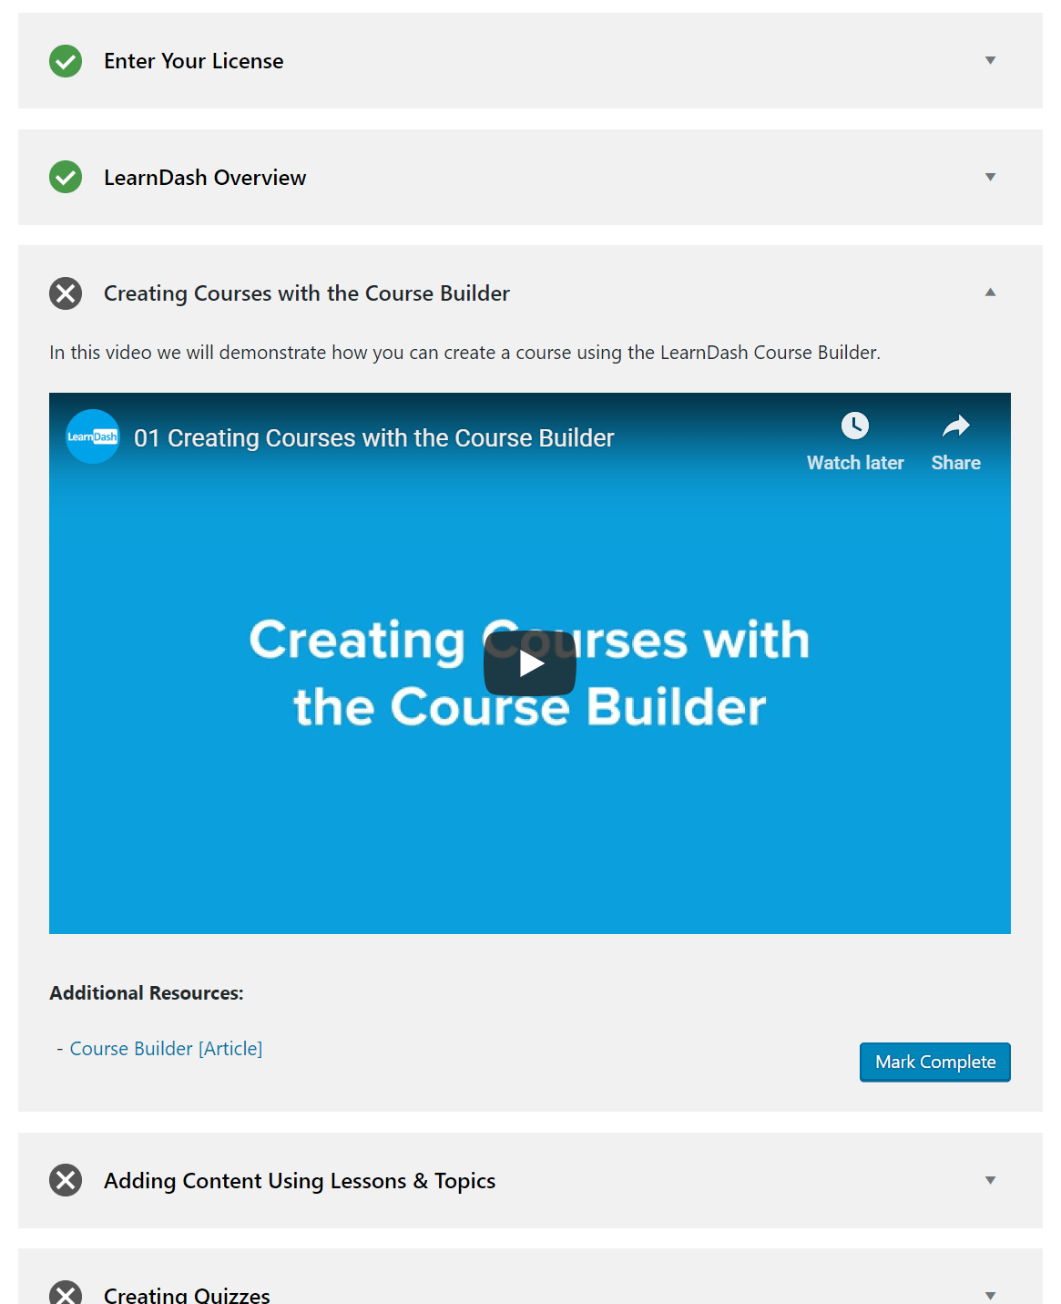Expand the LearnDash Overview section arrow
1061x1304 pixels.
pyautogui.click(x=990, y=177)
